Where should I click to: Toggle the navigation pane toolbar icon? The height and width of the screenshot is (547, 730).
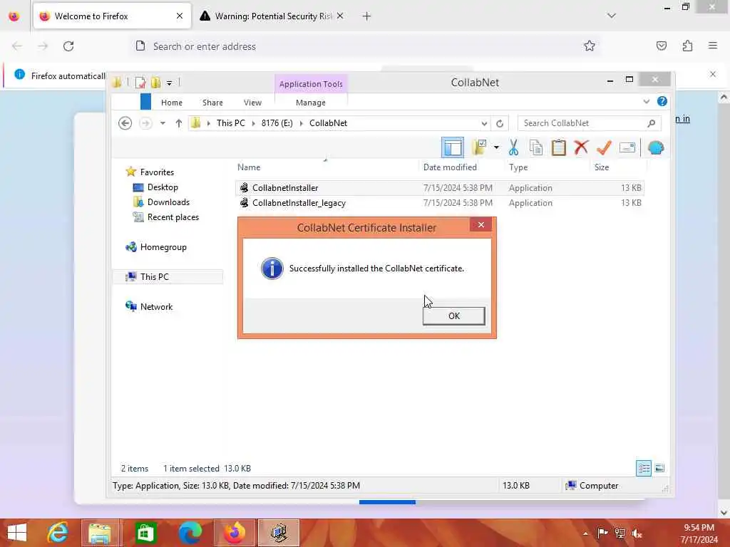[x=452, y=148]
